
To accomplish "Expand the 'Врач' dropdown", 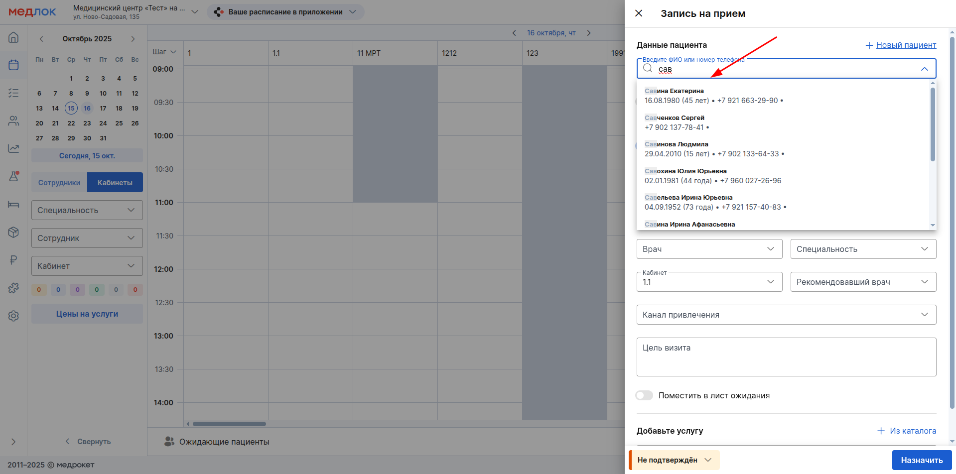I will point(709,249).
